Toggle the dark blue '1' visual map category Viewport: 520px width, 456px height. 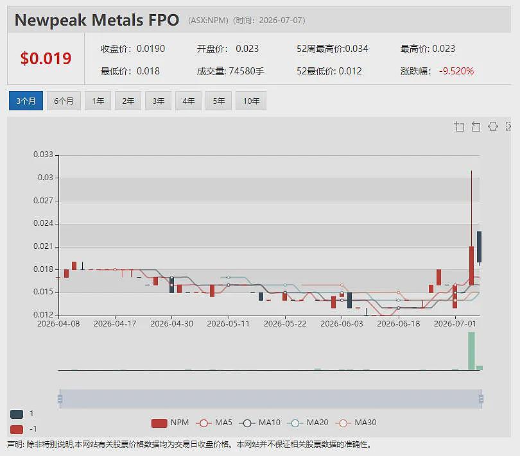pos(17,414)
